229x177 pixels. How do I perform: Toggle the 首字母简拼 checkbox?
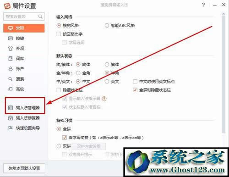click(65, 138)
